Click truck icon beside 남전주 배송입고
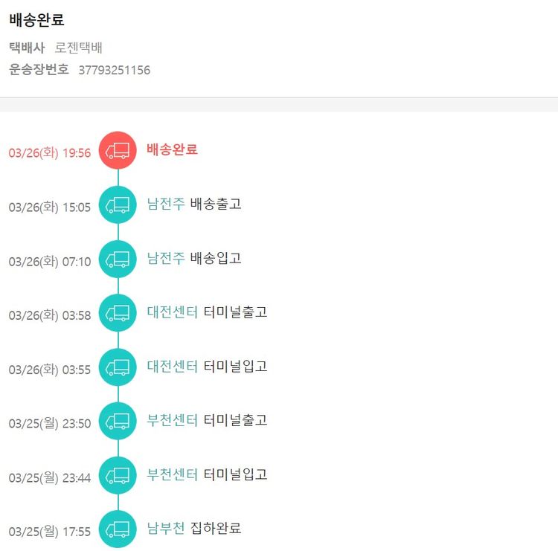This screenshot has height=551, width=558. (118, 259)
